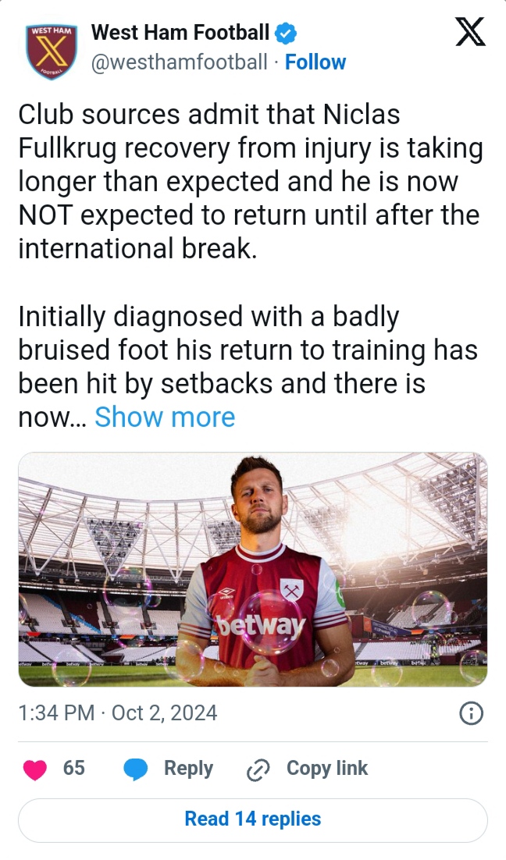
Task: Like the tweet with the heart icon
Action: pyautogui.click(x=35, y=769)
